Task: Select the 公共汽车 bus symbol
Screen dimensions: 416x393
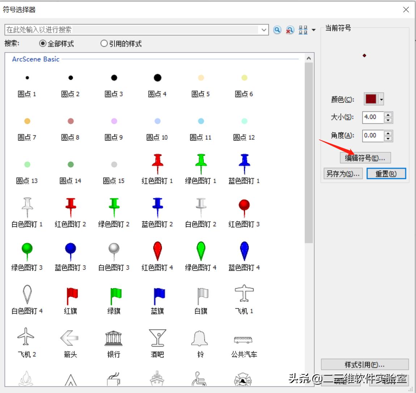Action: (243, 339)
